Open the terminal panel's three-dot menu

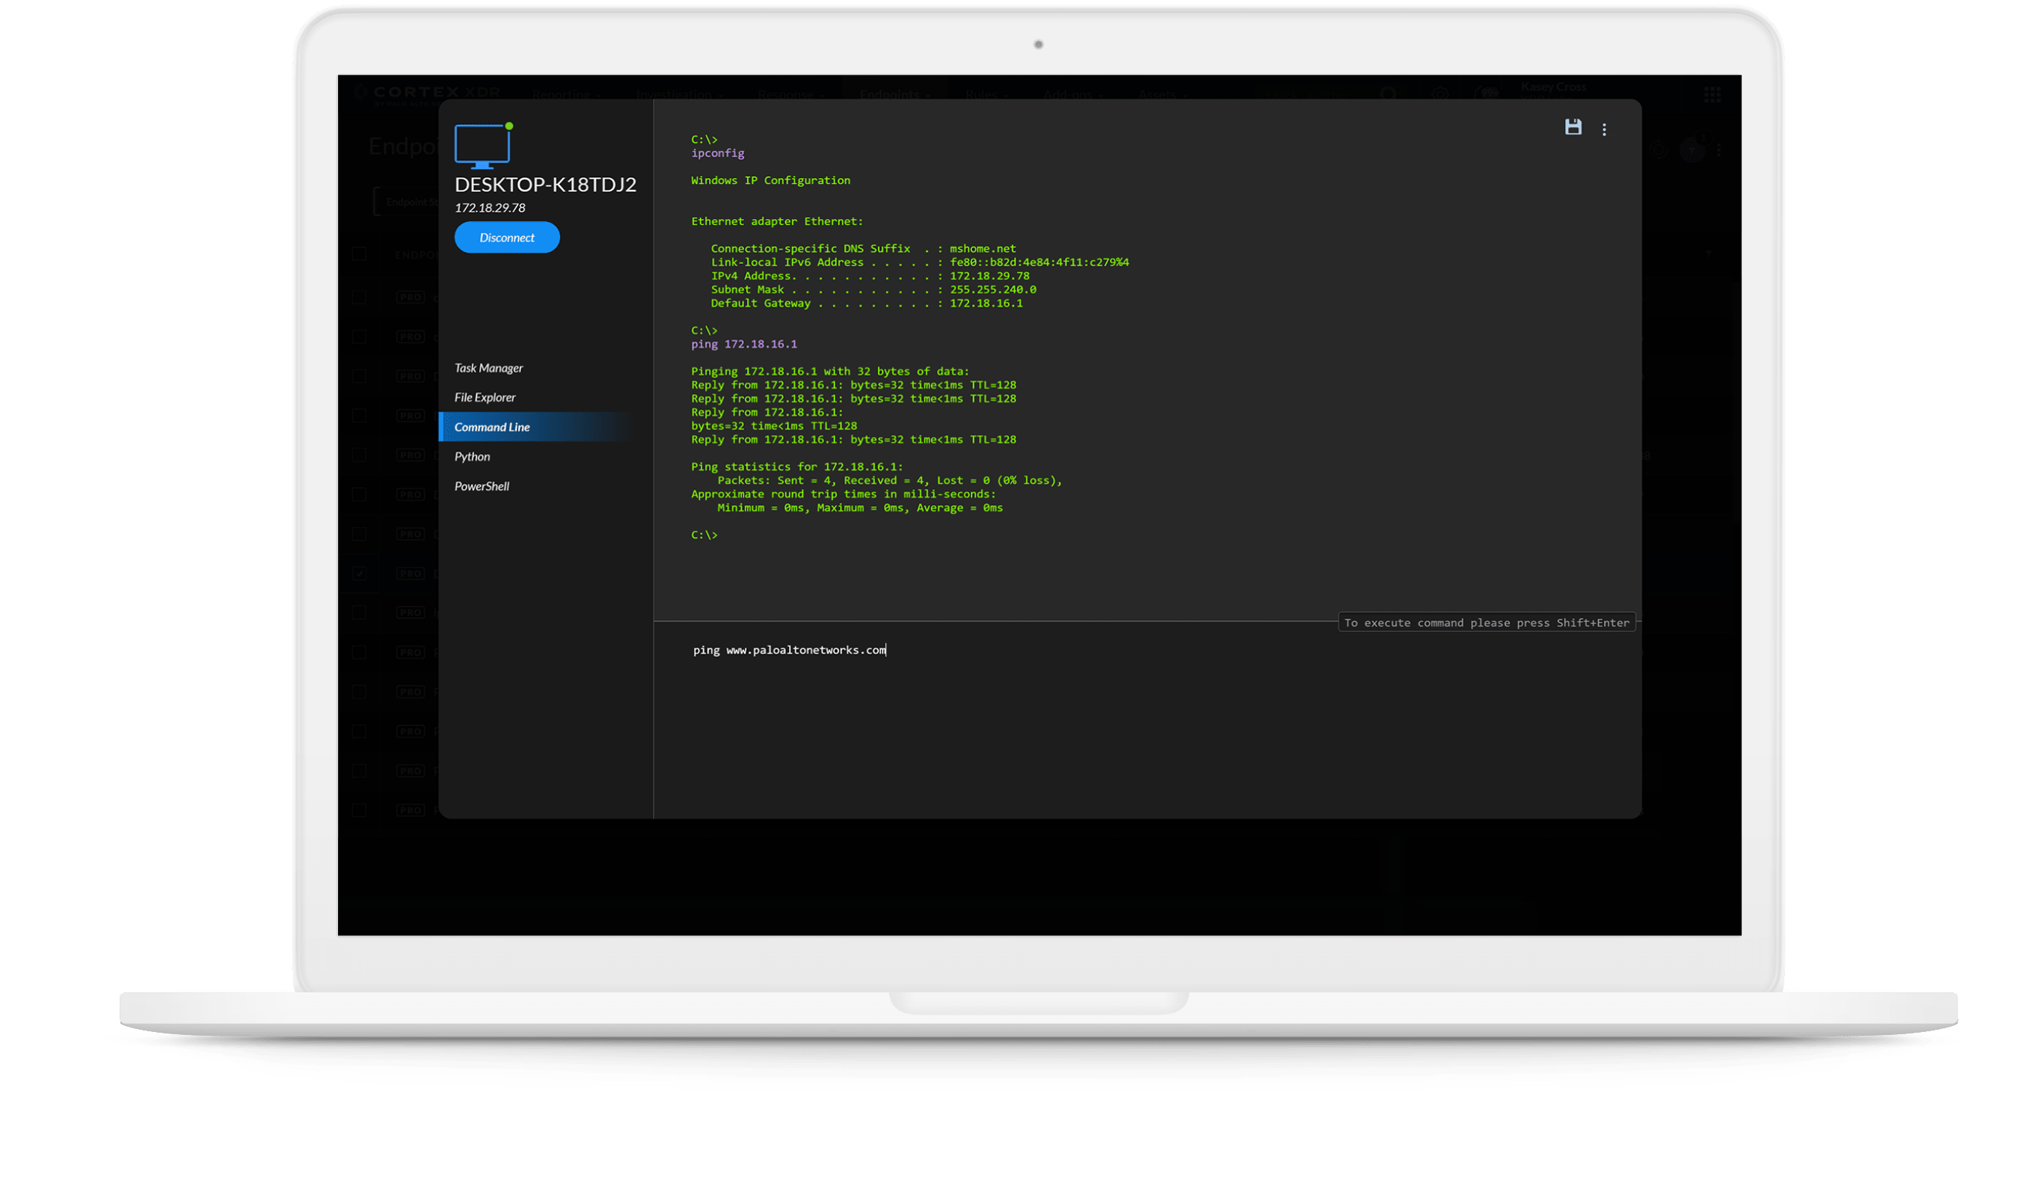tap(1604, 129)
